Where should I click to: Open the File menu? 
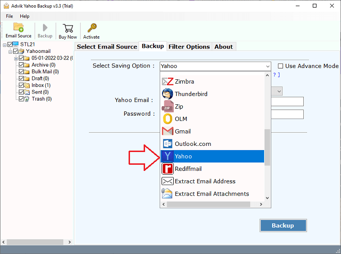(x=9, y=16)
